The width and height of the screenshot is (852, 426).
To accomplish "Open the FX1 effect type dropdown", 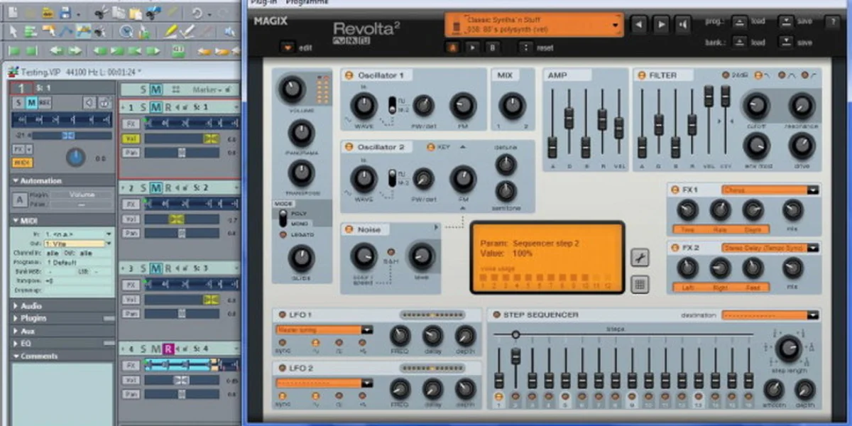I will coord(770,190).
